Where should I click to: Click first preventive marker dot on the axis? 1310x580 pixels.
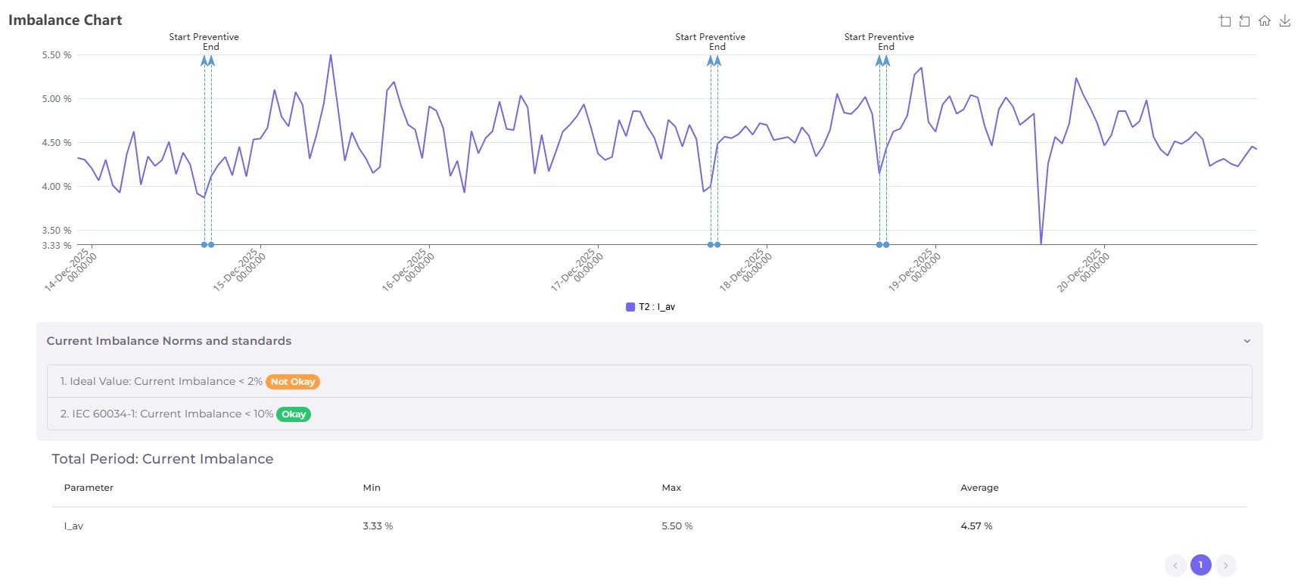pos(204,244)
